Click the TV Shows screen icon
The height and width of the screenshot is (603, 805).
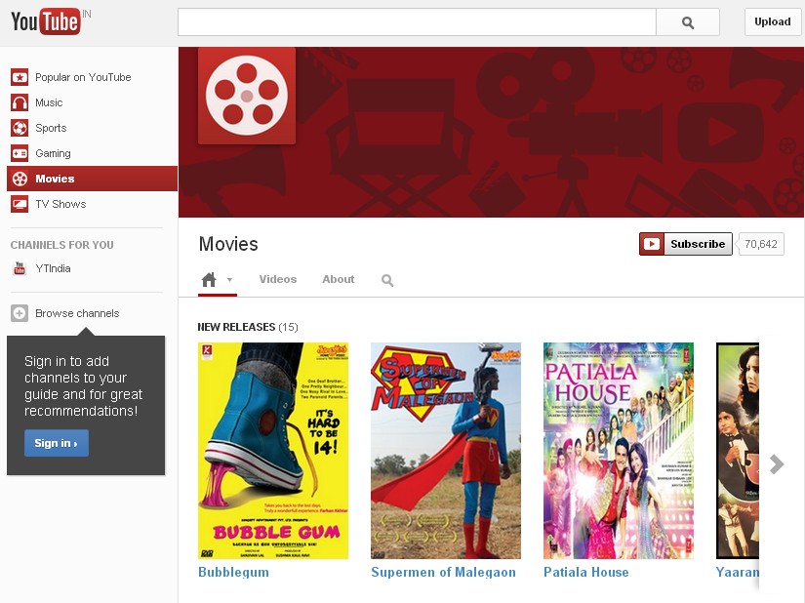(x=20, y=204)
